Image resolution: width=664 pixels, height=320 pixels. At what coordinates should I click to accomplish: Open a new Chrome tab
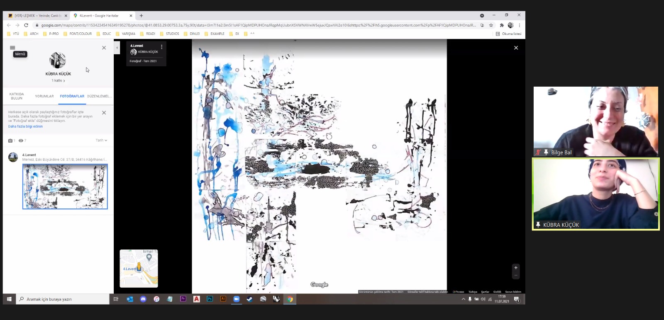pyautogui.click(x=142, y=16)
